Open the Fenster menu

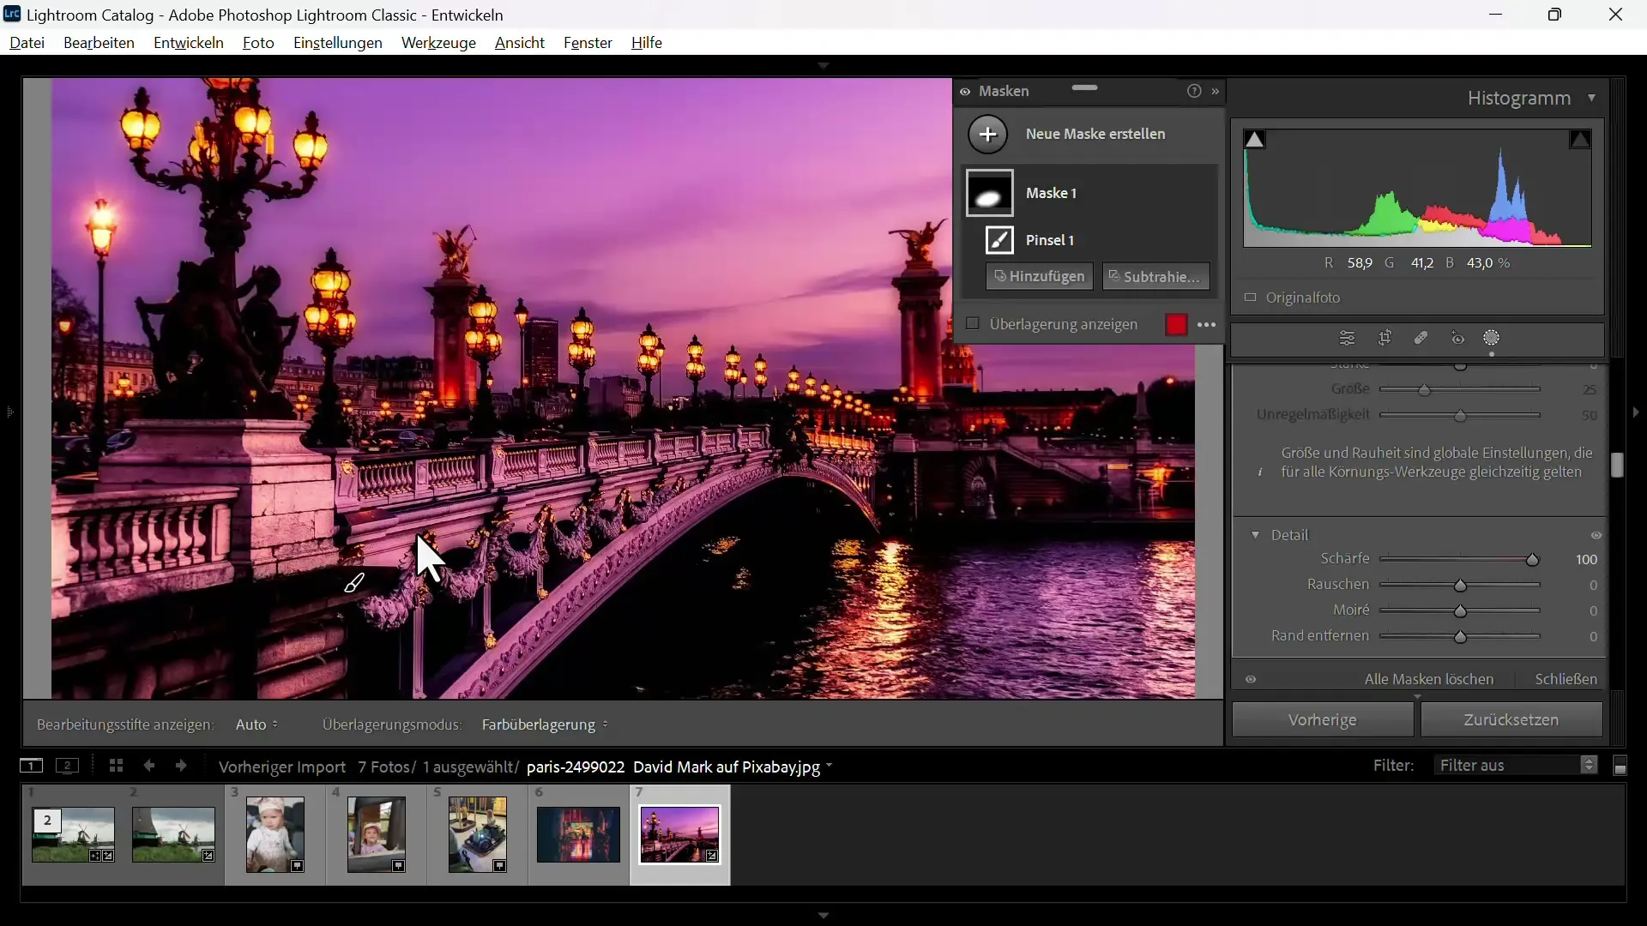[x=588, y=43]
